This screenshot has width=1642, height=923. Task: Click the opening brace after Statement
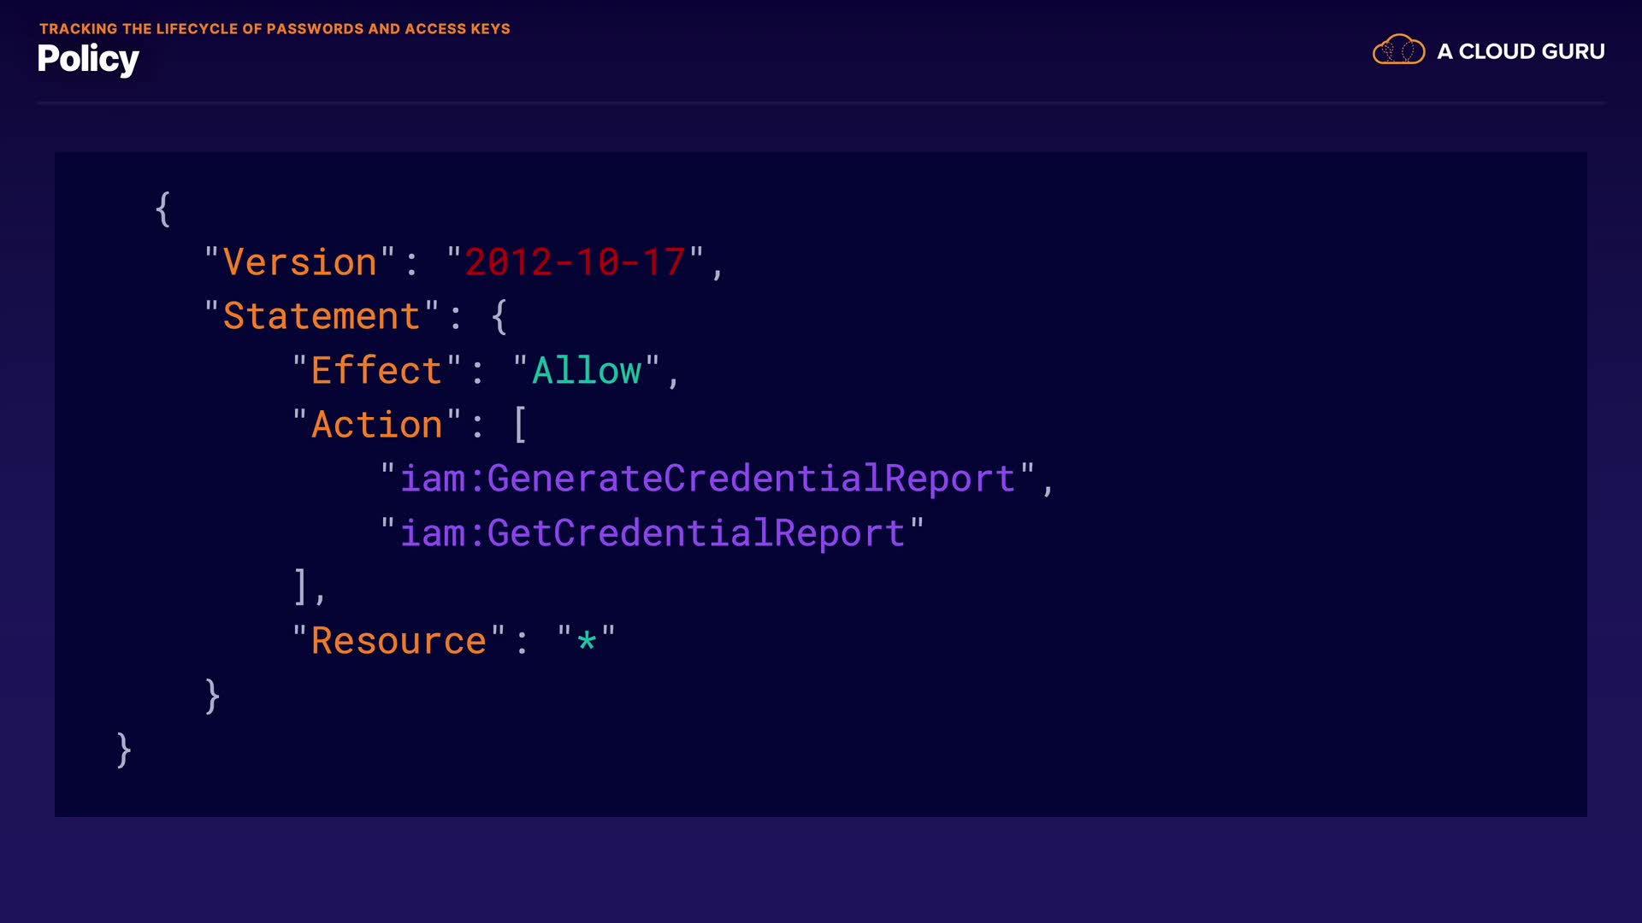point(499,316)
